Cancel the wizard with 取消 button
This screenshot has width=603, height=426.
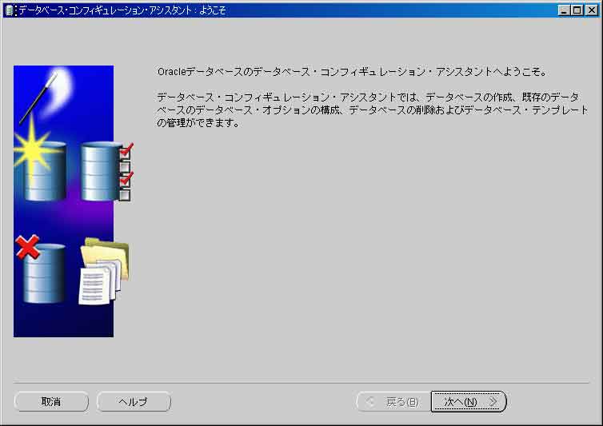[51, 402]
